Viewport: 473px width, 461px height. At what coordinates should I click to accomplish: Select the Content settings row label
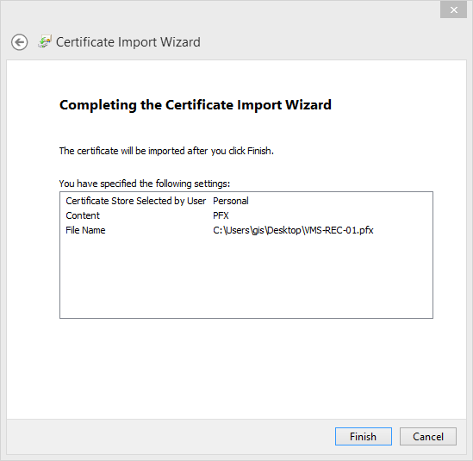[x=83, y=215]
